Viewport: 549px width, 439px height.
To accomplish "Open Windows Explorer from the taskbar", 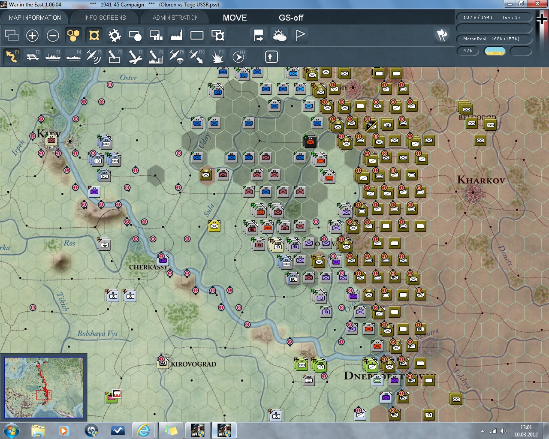I will 38,430.
